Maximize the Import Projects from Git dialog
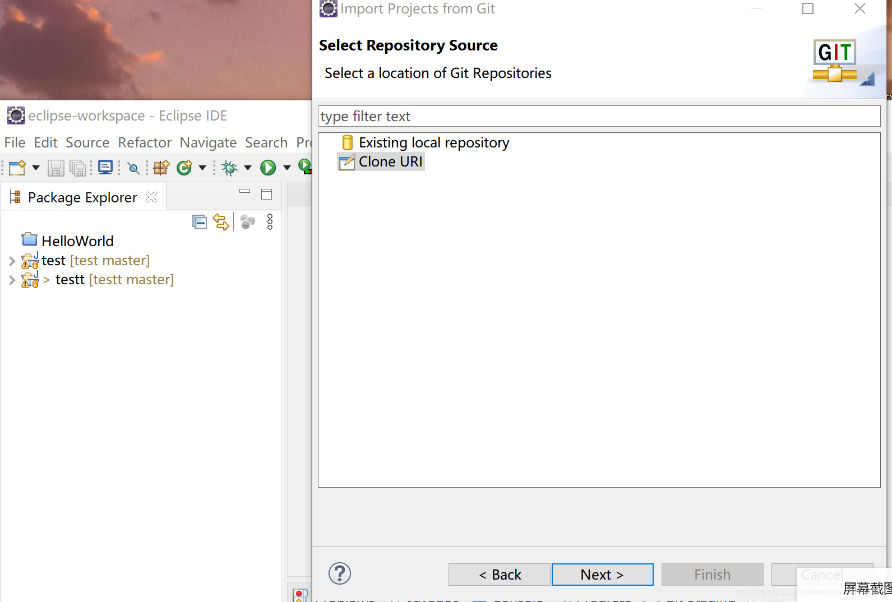This screenshot has height=602, width=892. click(x=808, y=8)
